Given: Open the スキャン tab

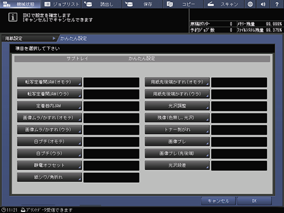Looking at the screenshot, I should tap(224, 4).
